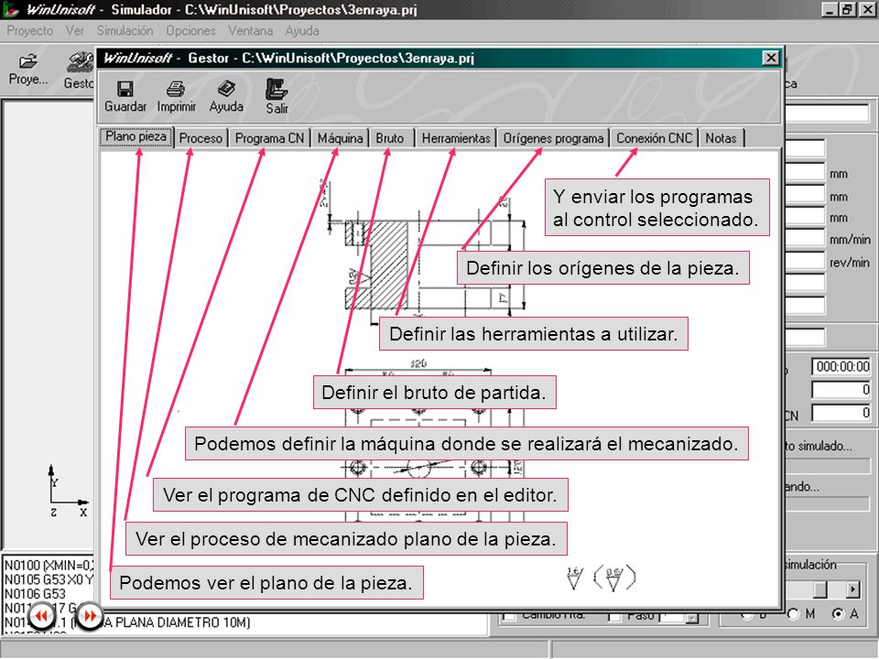The width and height of the screenshot is (879, 659).
Task: Click the Imprimir printer icon
Action: click(x=176, y=89)
